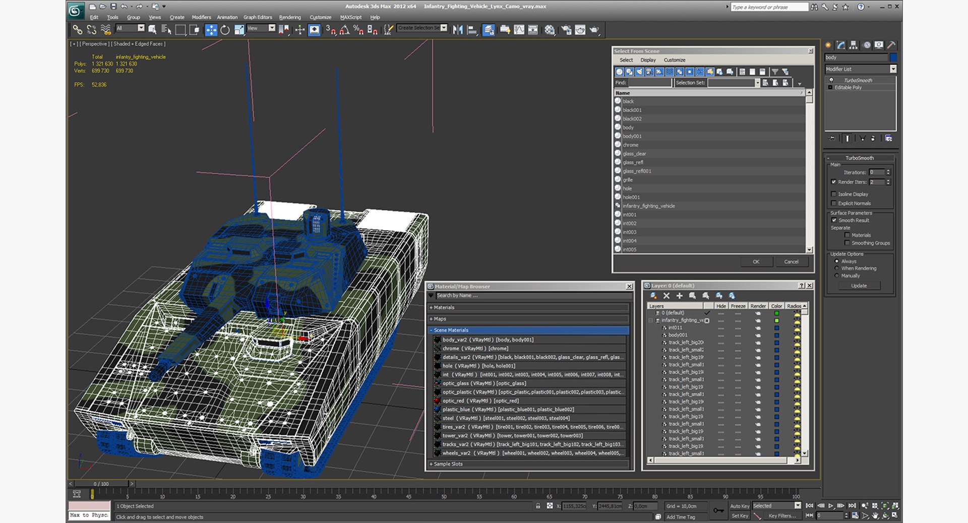Enable Explicit Normals checkbox
968x523 pixels.
tap(833, 203)
